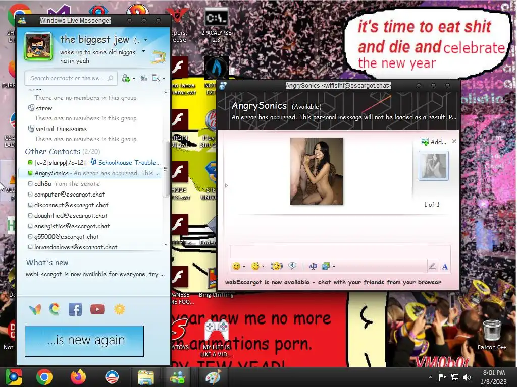Click the Search contacts input field
517x387 pixels.
pyautogui.click(x=71, y=78)
